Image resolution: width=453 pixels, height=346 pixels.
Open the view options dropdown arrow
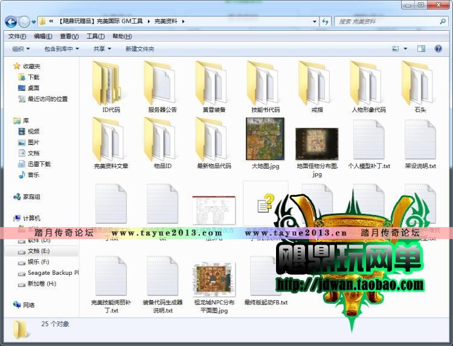405,49
